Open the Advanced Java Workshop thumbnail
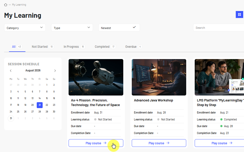 (159, 77)
